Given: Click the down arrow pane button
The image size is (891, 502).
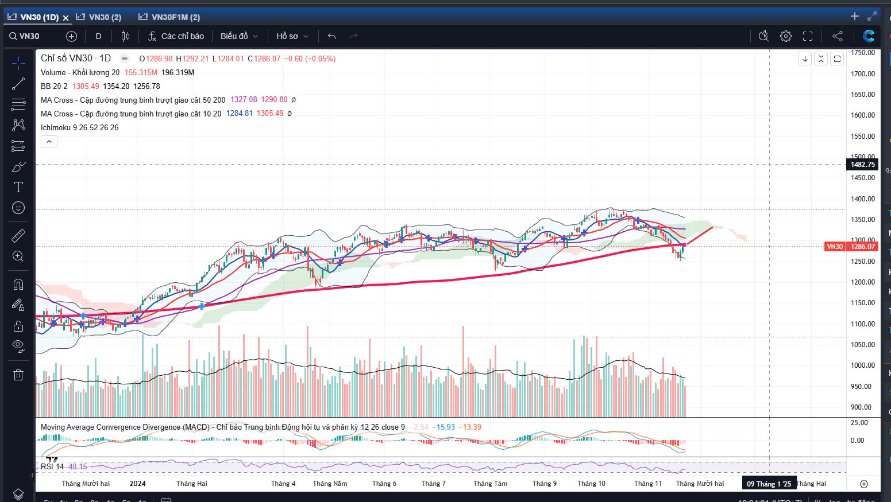Looking at the screenshot, I should tap(805, 59).
